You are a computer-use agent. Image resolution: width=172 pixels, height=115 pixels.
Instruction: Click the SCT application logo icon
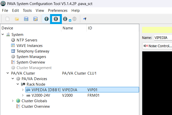tap(3, 4)
